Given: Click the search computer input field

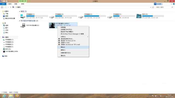Looking at the screenshot, I should point(164,7).
